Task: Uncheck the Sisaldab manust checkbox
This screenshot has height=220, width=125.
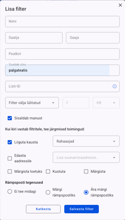Action: click(10, 118)
